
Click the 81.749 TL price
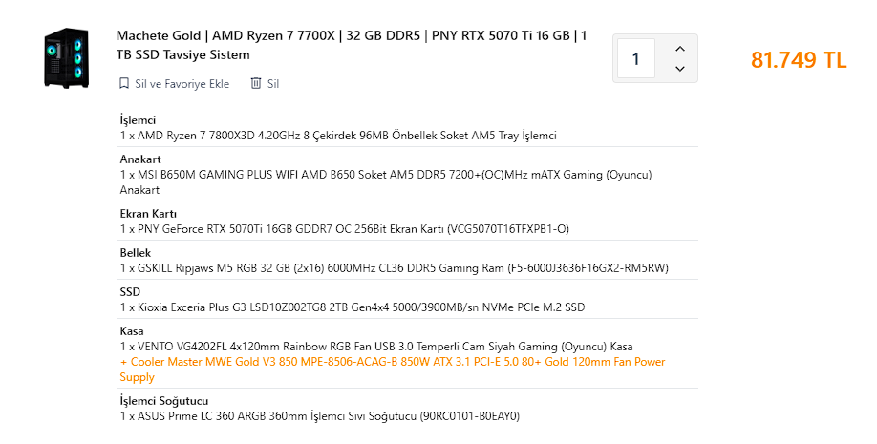pyautogui.click(x=799, y=60)
